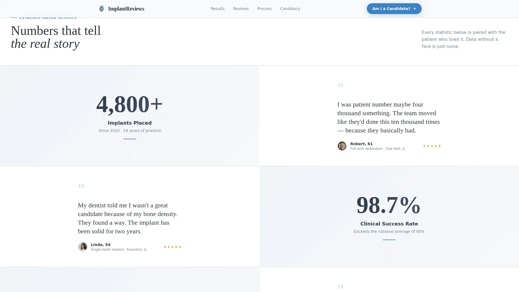519x292 pixels.
Task: Open the Reviews nav item
Action: tap(241, 9)
